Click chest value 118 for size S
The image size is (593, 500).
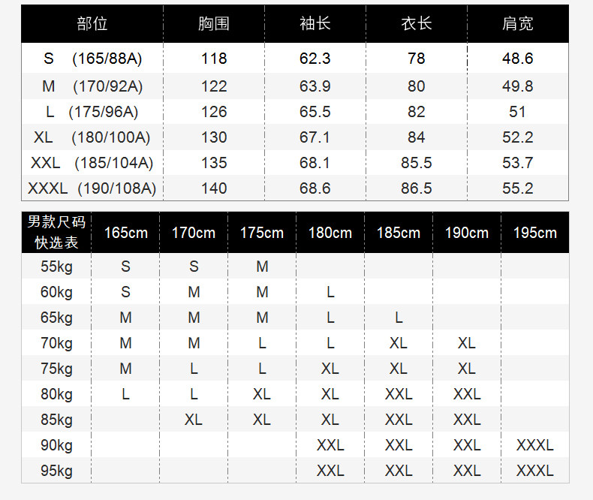point(214,59)
